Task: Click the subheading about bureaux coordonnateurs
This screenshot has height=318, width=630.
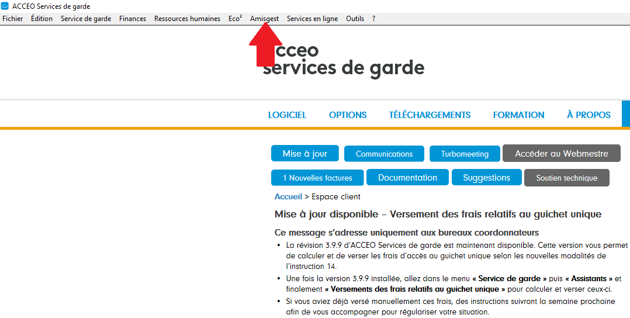Action: click(x=407, y=233)
